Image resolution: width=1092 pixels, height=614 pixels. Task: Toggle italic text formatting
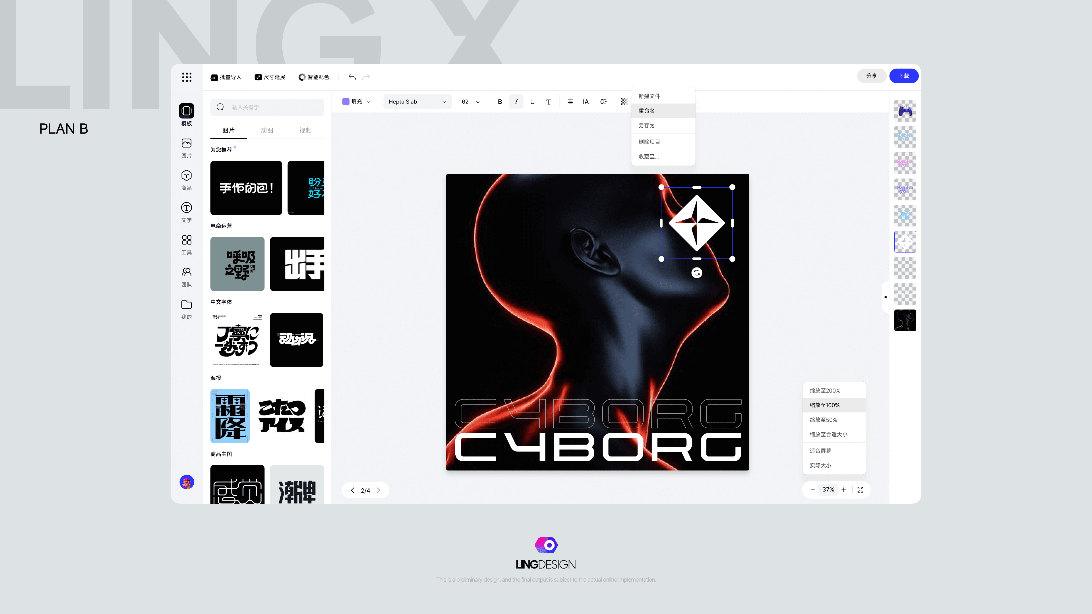(516, 102)
